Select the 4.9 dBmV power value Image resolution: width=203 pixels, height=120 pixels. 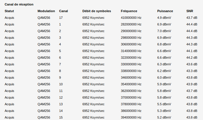pos(164,18)
